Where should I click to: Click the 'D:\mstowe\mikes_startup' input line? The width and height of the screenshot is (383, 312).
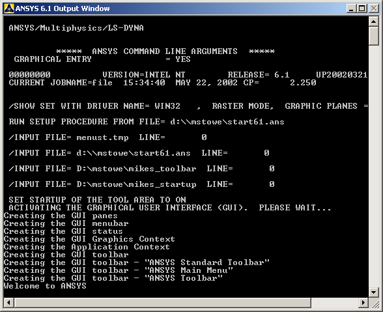click(x=142, y=184)
